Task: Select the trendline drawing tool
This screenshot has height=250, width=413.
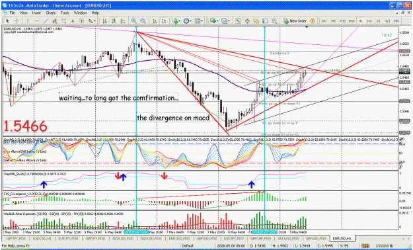Action: (x=46, y=21)
